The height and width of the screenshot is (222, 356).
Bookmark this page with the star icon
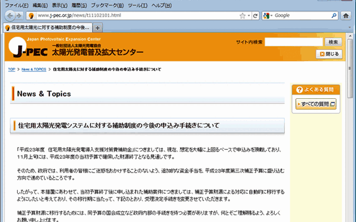[x=243, y=16]
